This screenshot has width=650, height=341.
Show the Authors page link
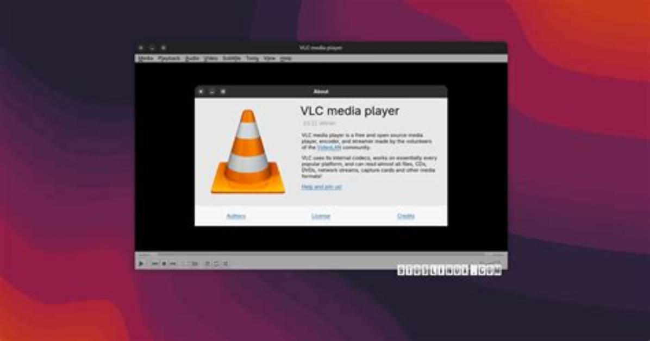click(x=236, y=216)
